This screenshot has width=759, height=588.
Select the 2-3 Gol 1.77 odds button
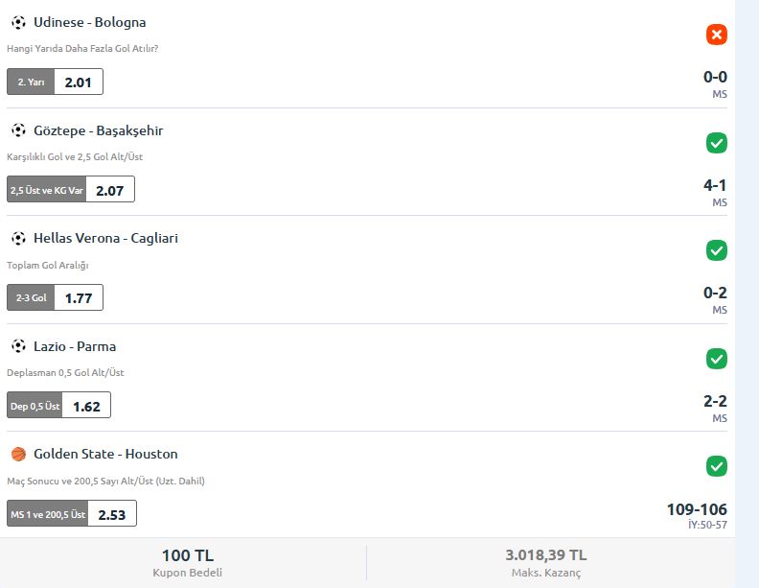pos(55,297)
